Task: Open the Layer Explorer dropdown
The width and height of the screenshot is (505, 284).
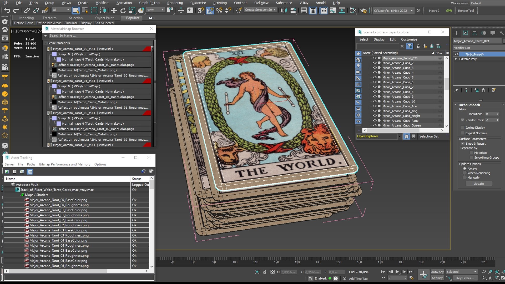Action: click(400, 136)
